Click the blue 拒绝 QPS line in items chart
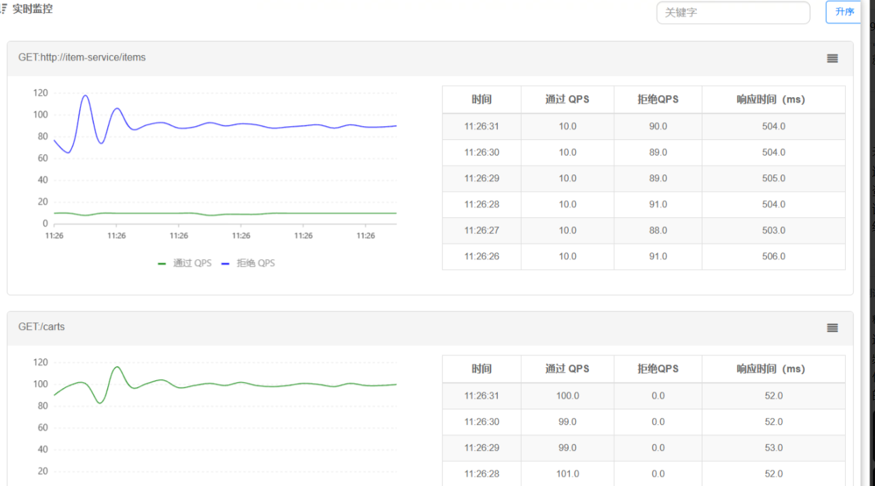Image resolution: width=875 pixels, height=486 pixels. tap(272, 126)
